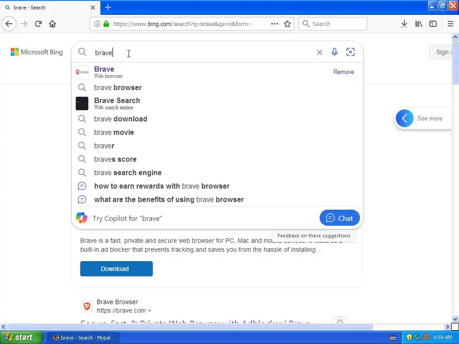Open the downloads arrow in toolbar
The width and height of the screenshot is (459, 344).
404,24
